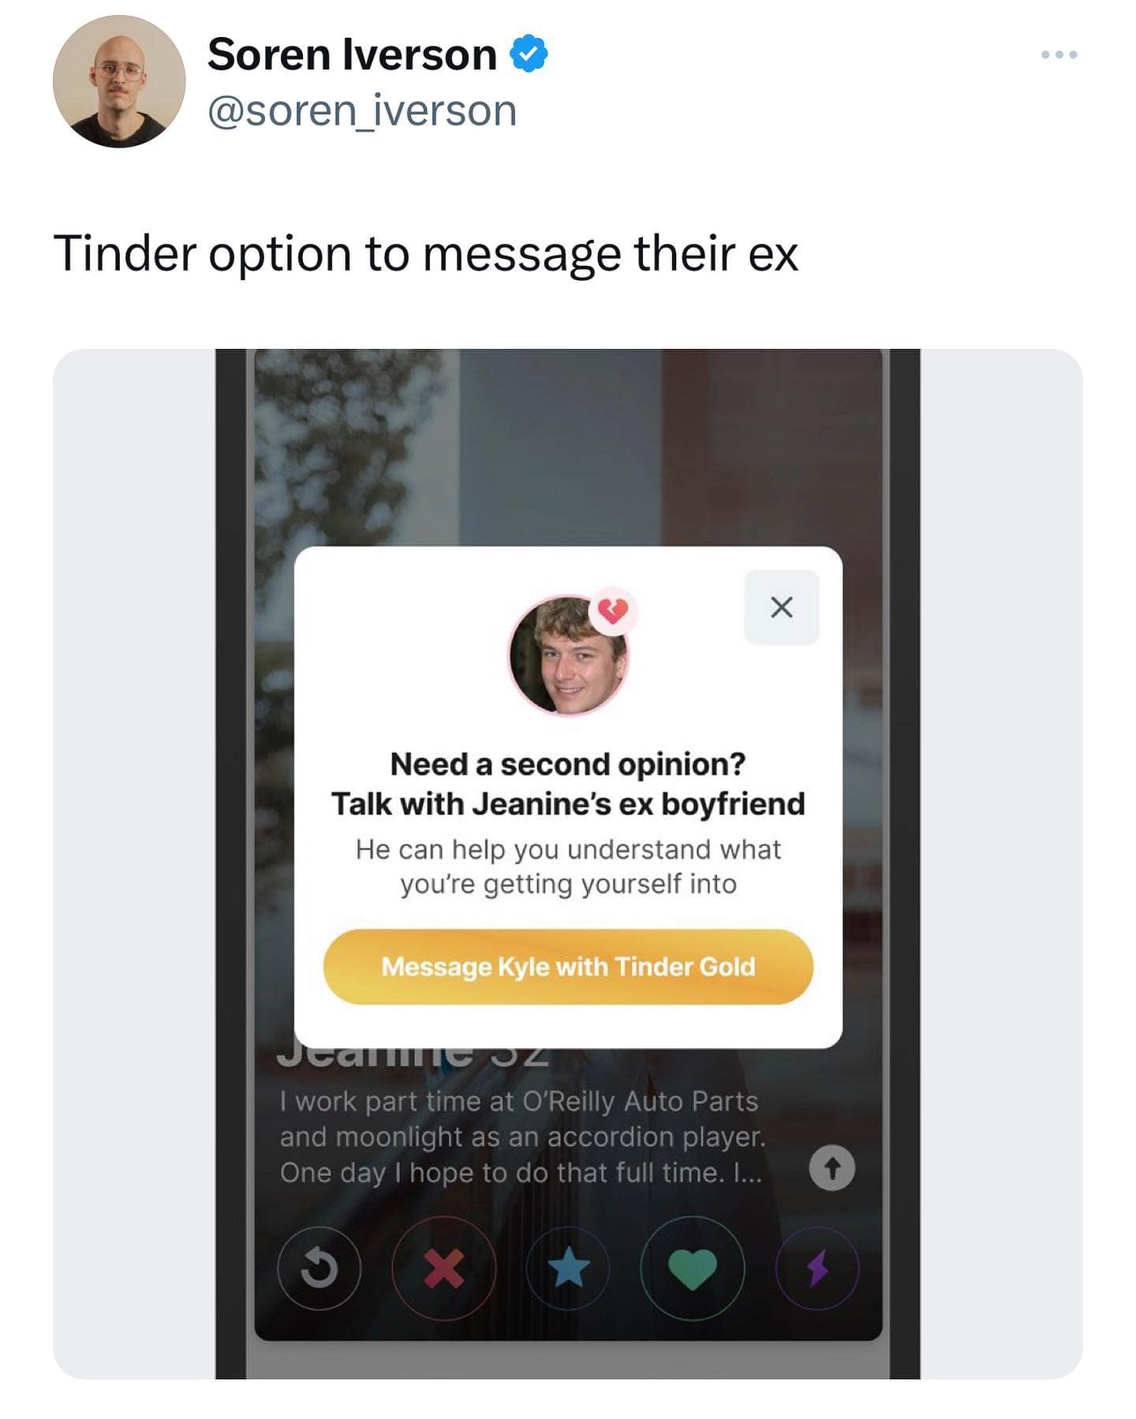
Task: Tap the red X nope button
Action: coord(444,1268)
